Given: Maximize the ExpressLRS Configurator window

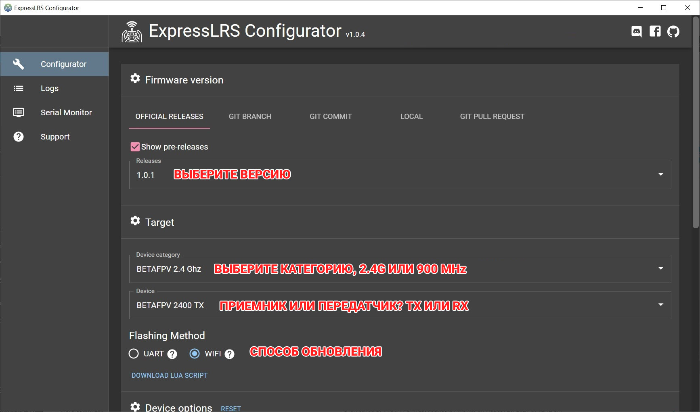Looking at the screenshot, I should pyautogui.click(x=664, y=8).
